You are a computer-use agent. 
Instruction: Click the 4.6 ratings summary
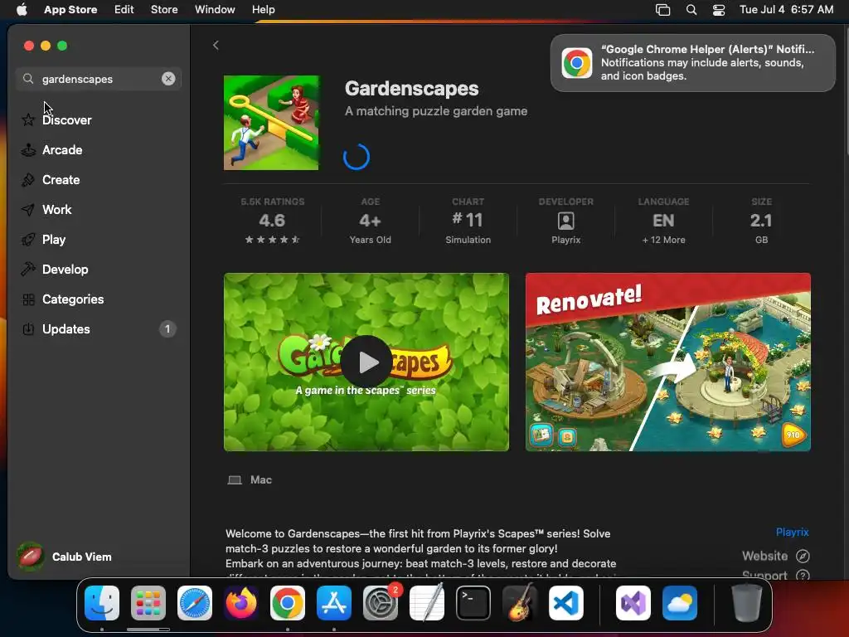coord(272,221)
